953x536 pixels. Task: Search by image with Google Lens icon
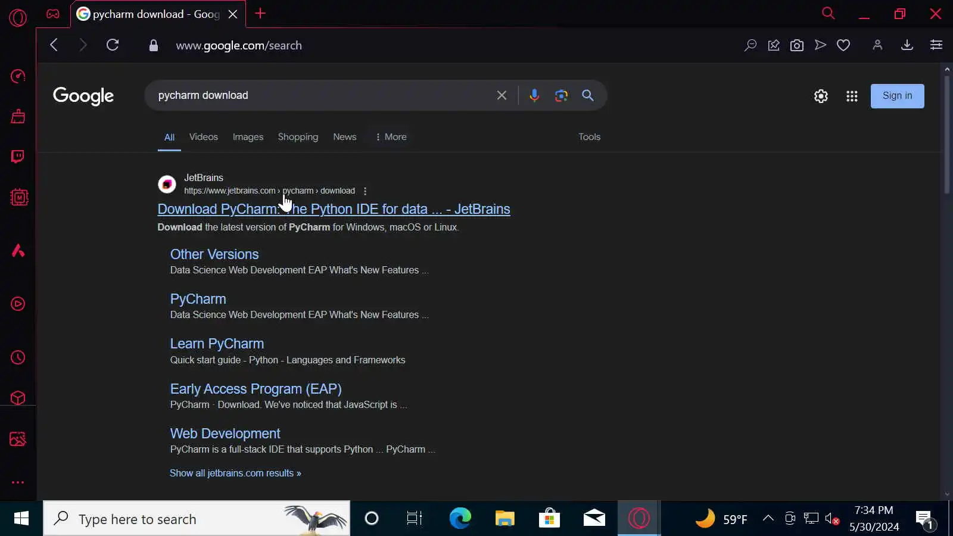[561, 95]
